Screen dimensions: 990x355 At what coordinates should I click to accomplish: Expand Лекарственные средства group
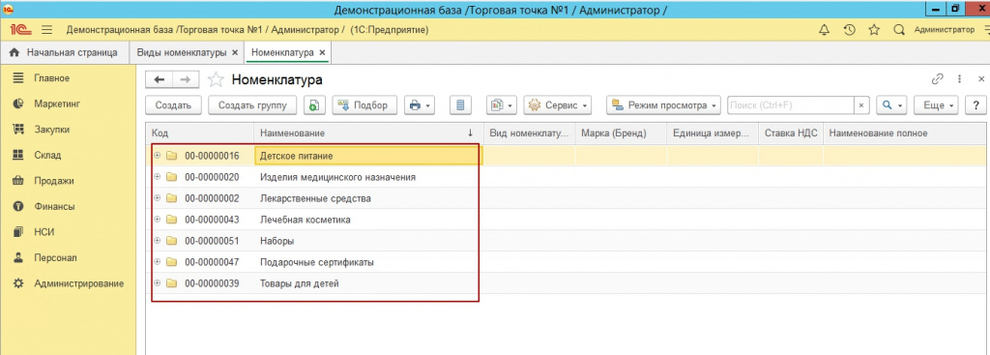click(157, 198)
